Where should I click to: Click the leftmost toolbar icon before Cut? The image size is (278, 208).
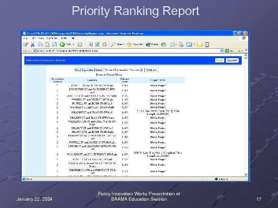[x=26, y=44]
